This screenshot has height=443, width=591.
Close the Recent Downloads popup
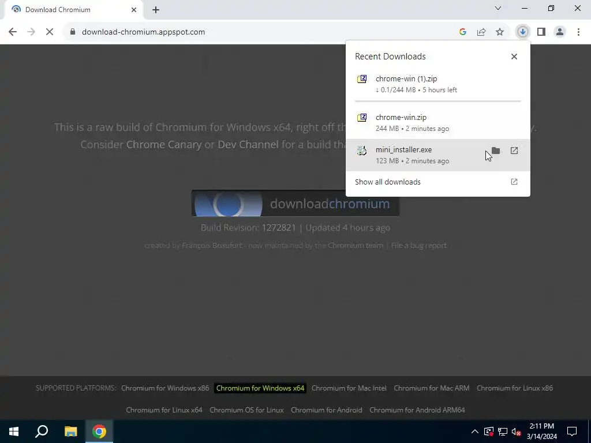coord(514,57)
